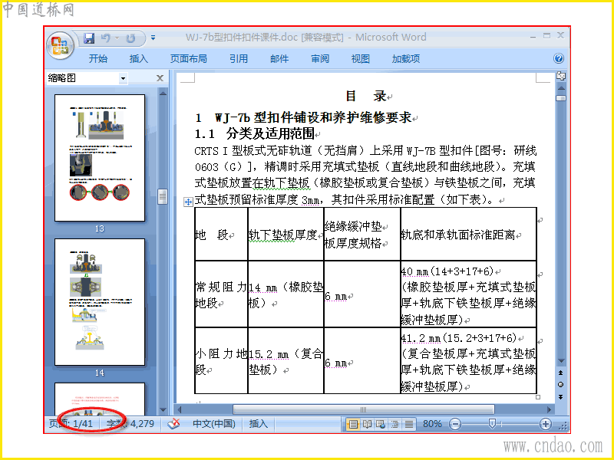Click the 80% zoom level button
This screenshot has width=614, height=460.
point(432,424)
